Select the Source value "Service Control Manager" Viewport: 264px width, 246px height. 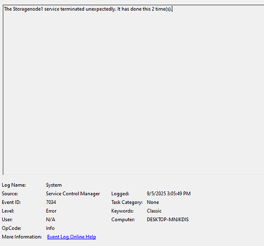tap(73, 194)
